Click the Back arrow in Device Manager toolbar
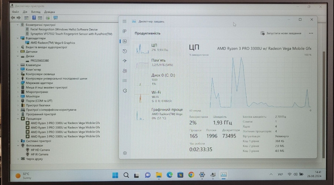The height and width of the screenshot is (185, 334). 13,18
